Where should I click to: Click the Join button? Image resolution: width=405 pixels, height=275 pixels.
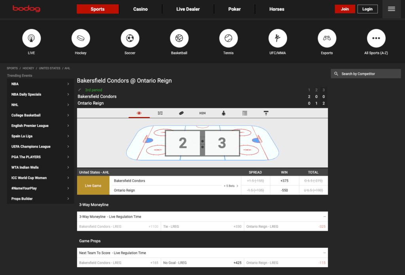(345, 9)
